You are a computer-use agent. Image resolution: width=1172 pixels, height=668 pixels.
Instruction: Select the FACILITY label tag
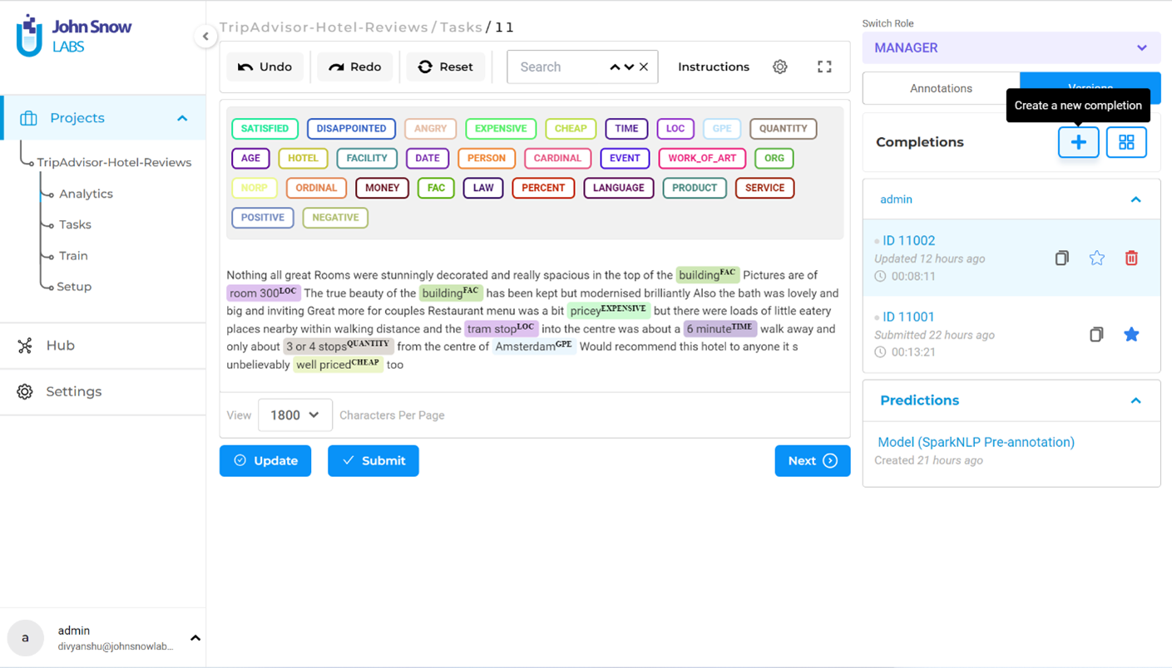[367, 158]
